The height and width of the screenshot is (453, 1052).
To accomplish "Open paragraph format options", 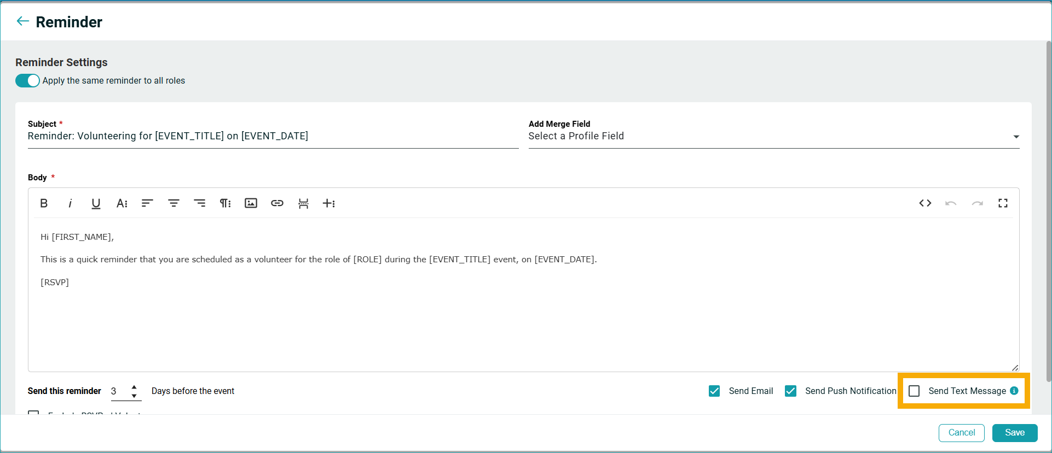I will click(226, 203).
